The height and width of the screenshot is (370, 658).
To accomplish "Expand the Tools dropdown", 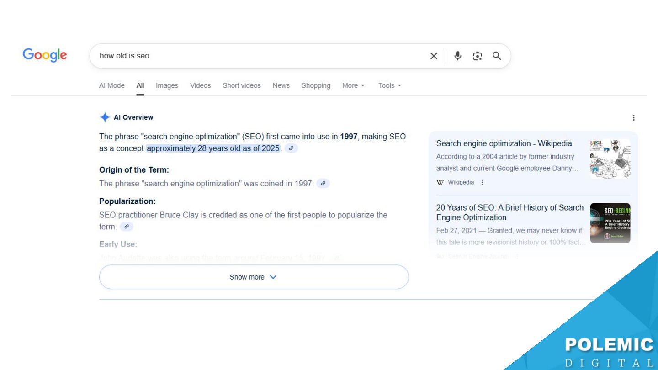I will click(x=390, y=85).
